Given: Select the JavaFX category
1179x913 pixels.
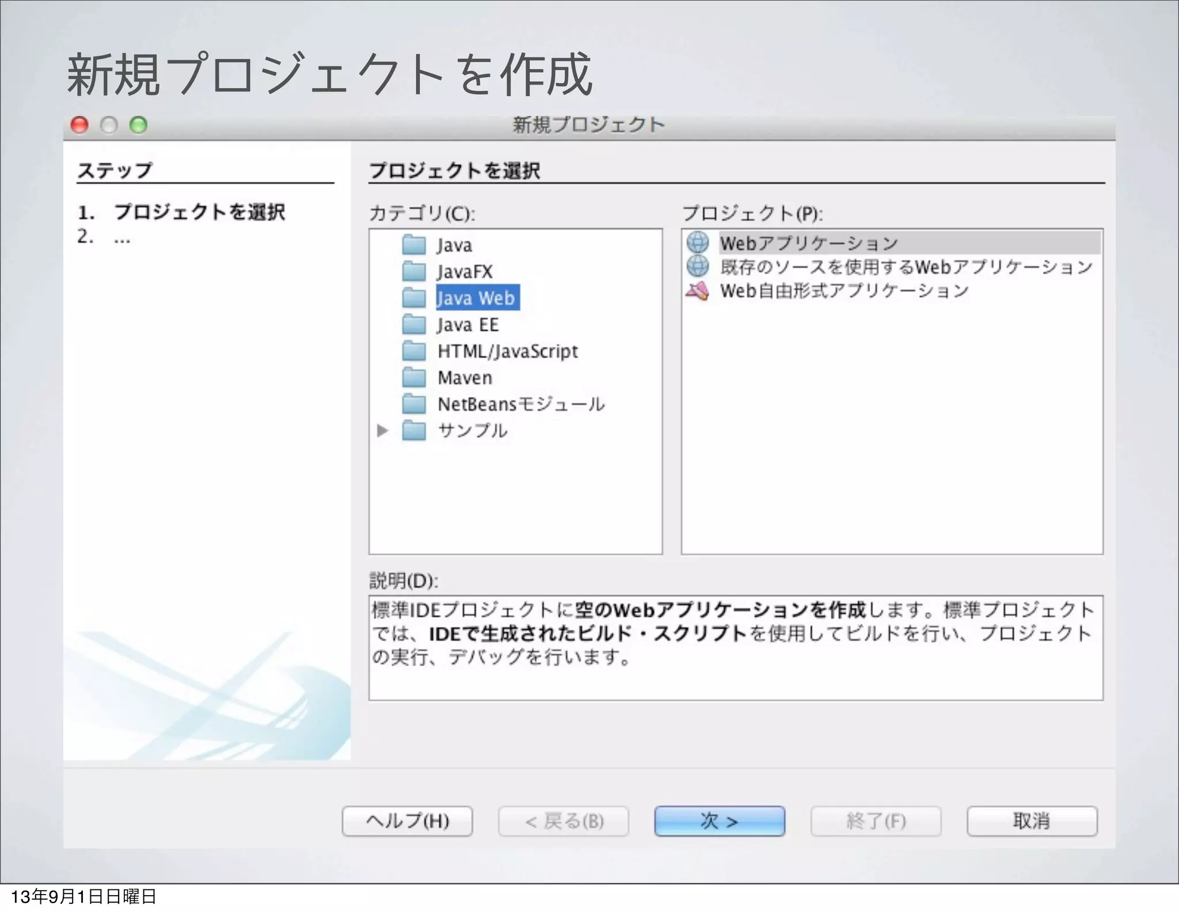Looking at the screenshot, I should [465, 272].
